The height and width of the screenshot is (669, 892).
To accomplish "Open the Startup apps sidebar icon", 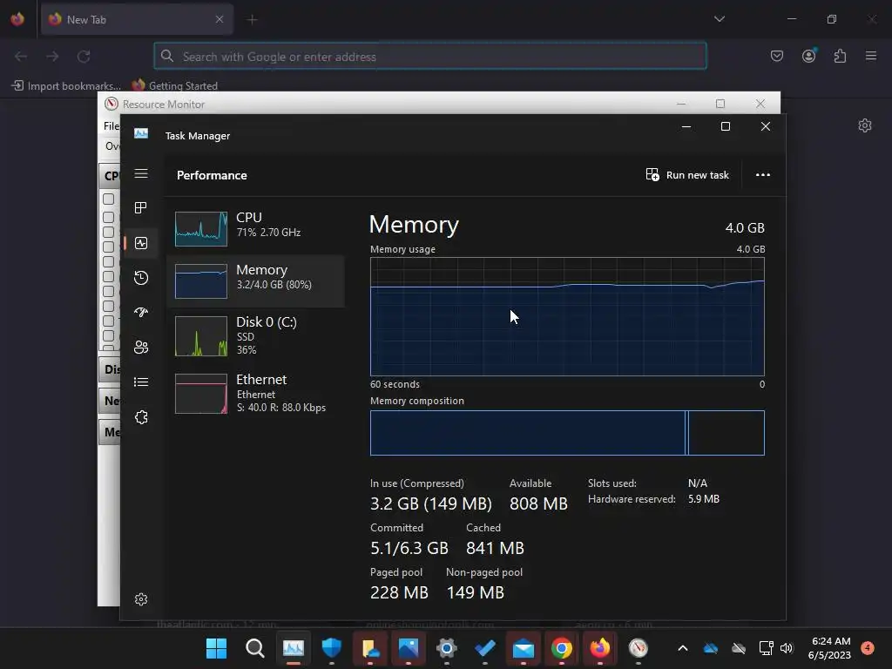I will 140,312.
